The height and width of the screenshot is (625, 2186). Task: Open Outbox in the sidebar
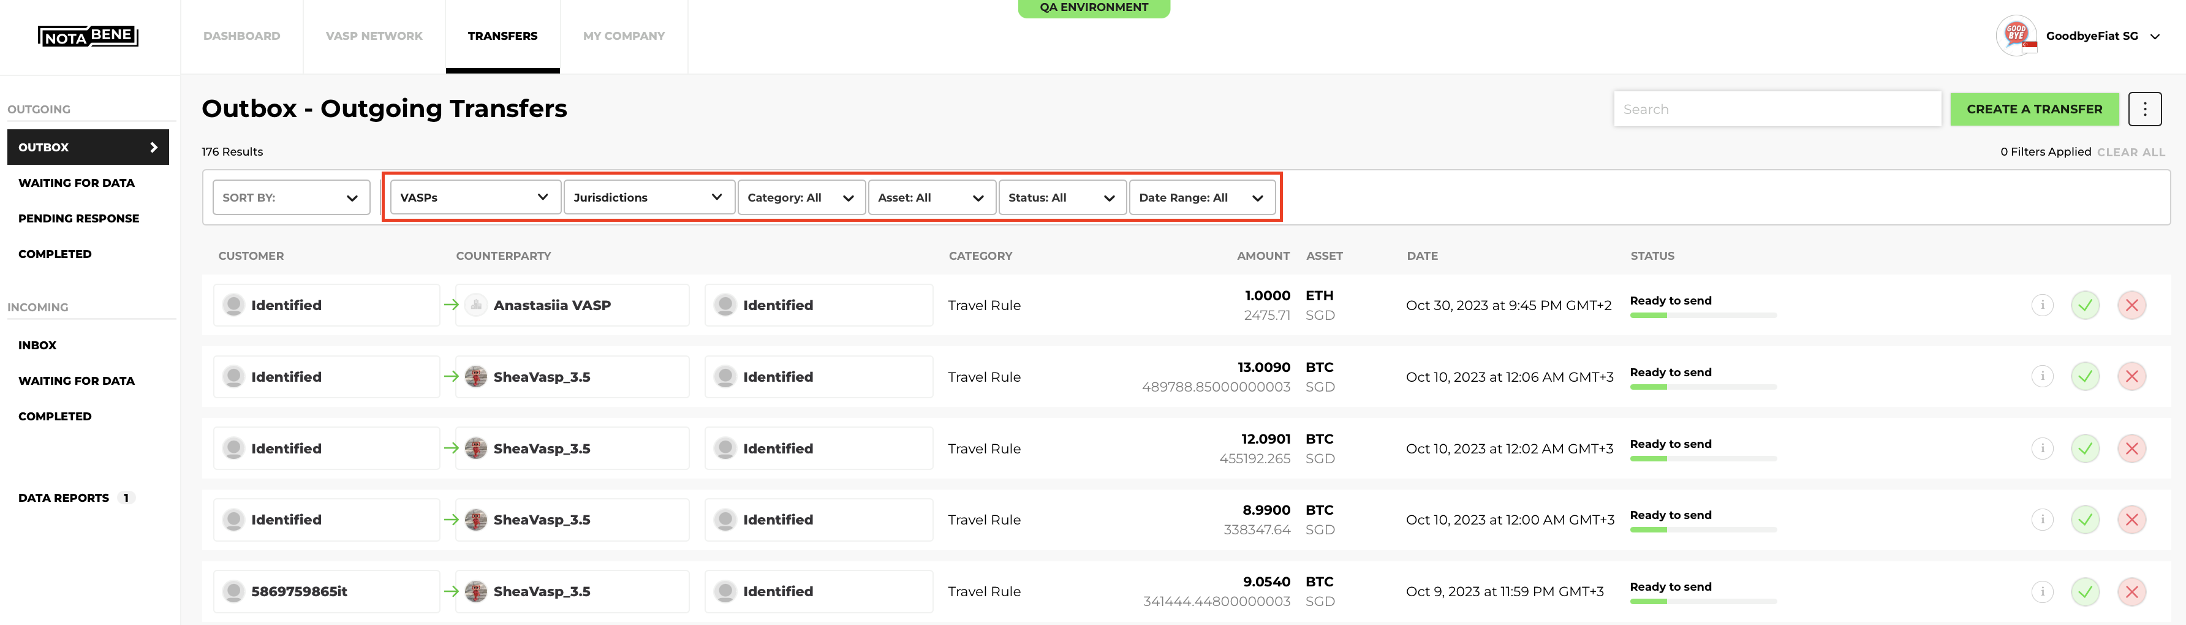[x=88, y=147]
